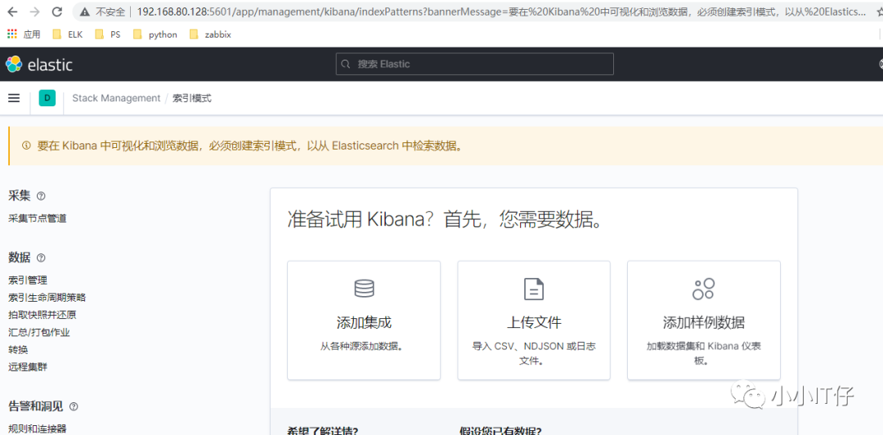Click the 加载数据集和 Kibana 仪表板 description

click(x=704, y=353)
